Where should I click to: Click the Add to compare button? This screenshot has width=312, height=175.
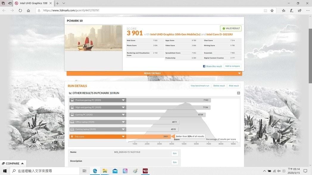click(x=233, y=66)
